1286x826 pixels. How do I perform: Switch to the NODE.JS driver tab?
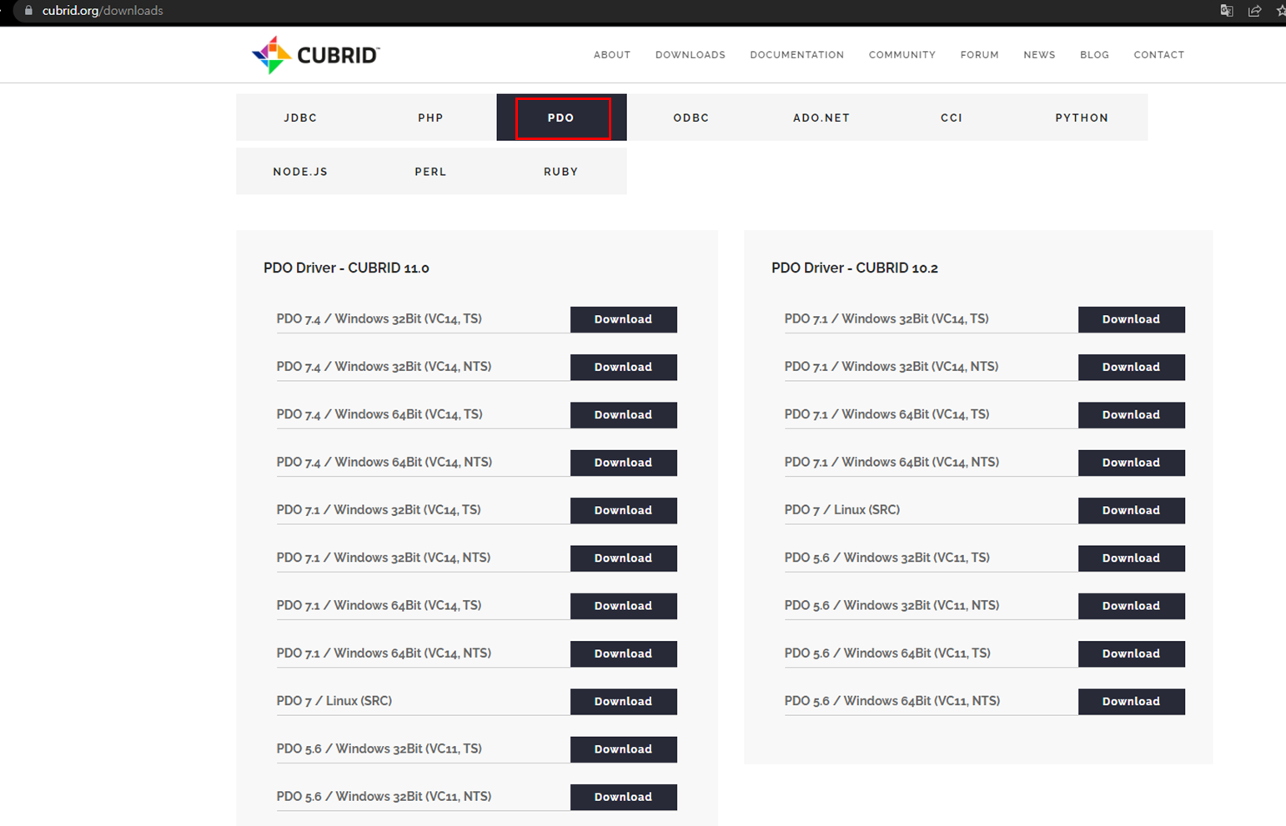(x=301, y=172)
